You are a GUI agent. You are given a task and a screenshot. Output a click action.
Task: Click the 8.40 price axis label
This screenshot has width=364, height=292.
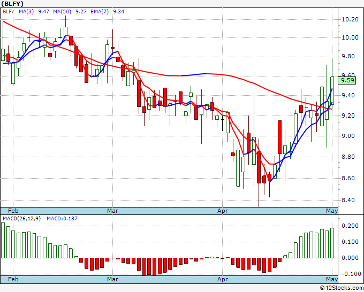[x=348, y=200]
